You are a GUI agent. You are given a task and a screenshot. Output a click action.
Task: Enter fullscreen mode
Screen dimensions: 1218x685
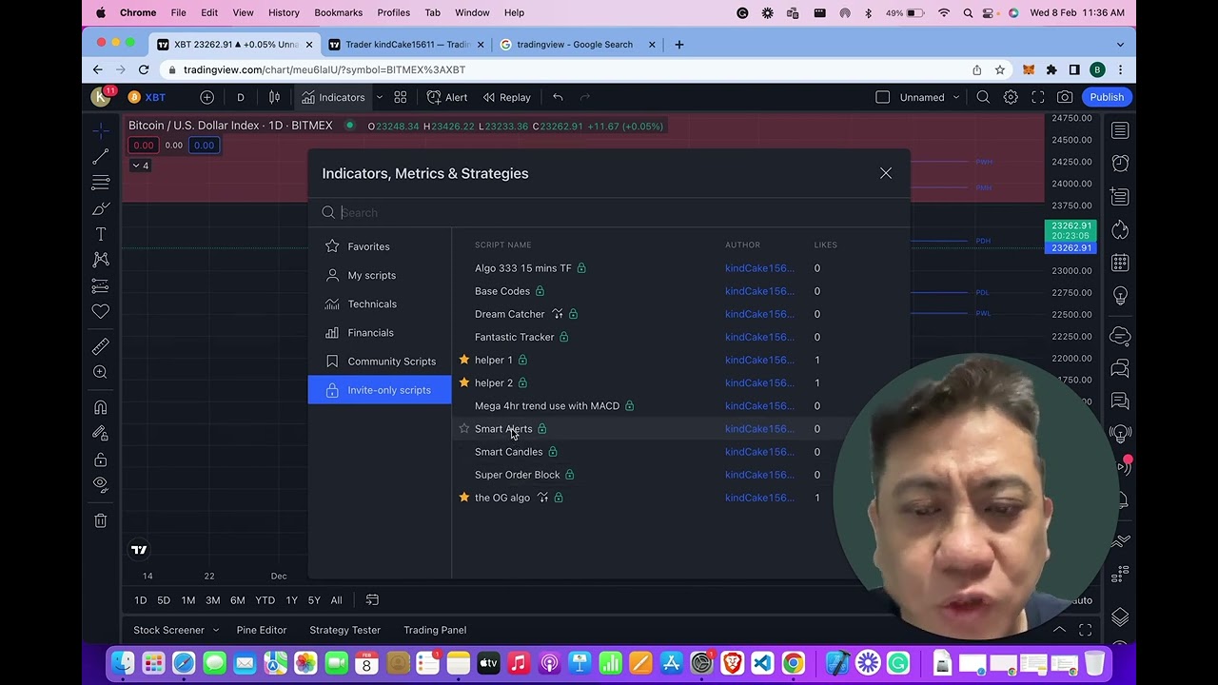[x=1038, y=97]
